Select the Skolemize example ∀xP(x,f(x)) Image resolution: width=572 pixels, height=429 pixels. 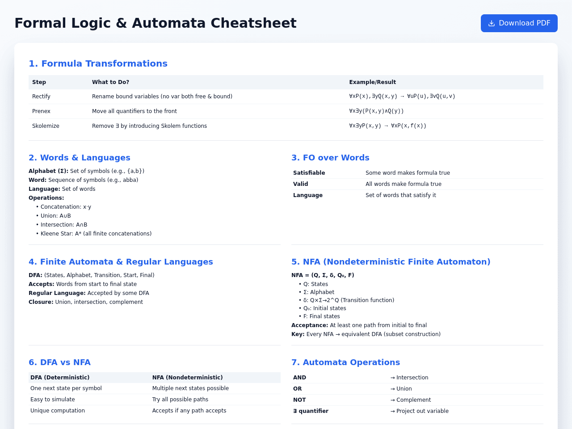click(408, 126)
